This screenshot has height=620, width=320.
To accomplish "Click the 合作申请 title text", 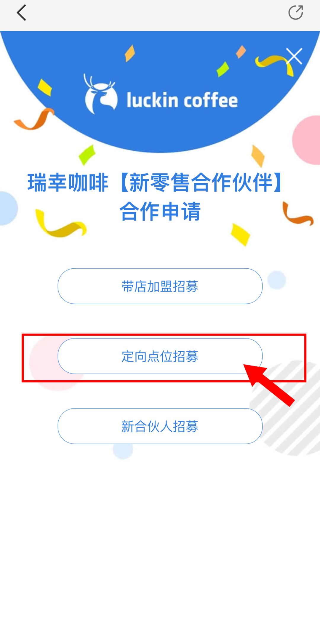I will pos(160,211).
